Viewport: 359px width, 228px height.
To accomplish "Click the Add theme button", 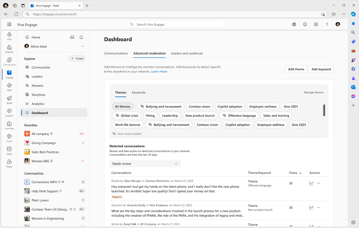I will [296, 69].
